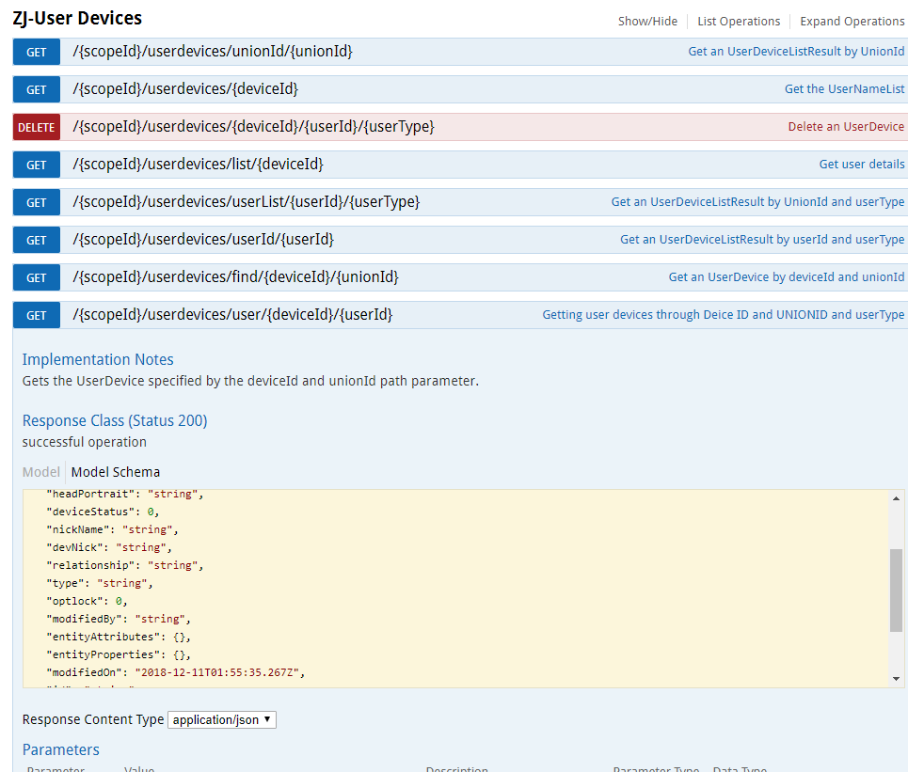Click the "deviceStatus": 0 line

tap(103, 512)
